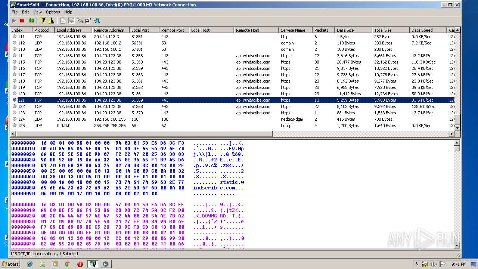478x269 pixels.
Task: Sort by the Remote Host column header
Action: pyautogui.click(x=256, y=30)
